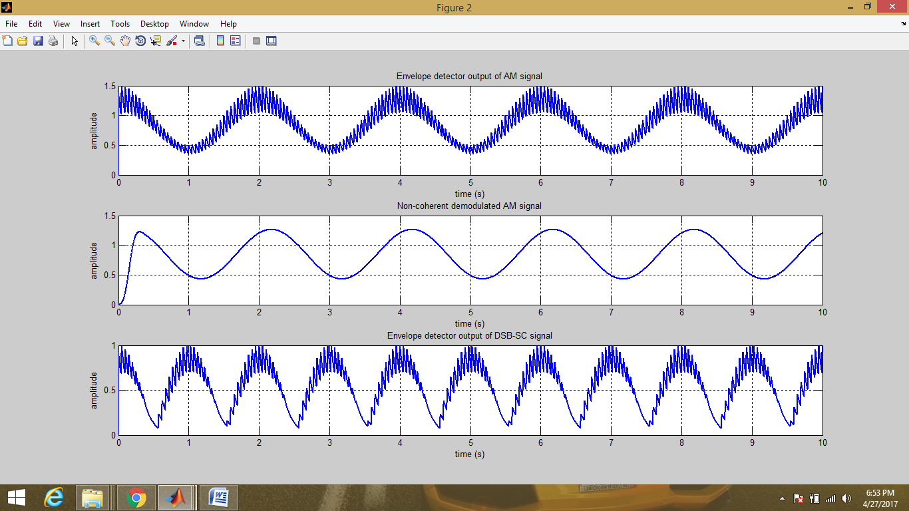
Task: Click the Show Plot Tools icon
Action: [272, 41]
